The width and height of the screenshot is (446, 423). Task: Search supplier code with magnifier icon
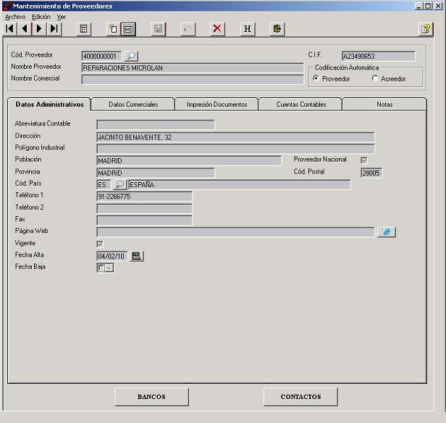pyautogui.click(x=131, y=56)
